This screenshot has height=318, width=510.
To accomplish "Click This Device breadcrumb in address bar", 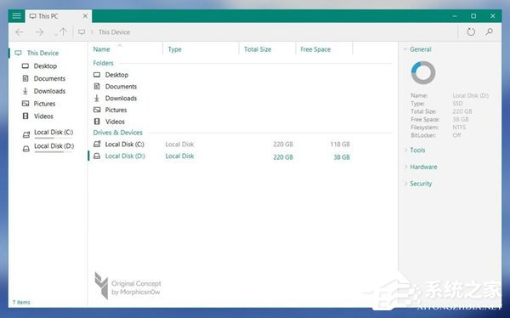I will click(114, 32).
